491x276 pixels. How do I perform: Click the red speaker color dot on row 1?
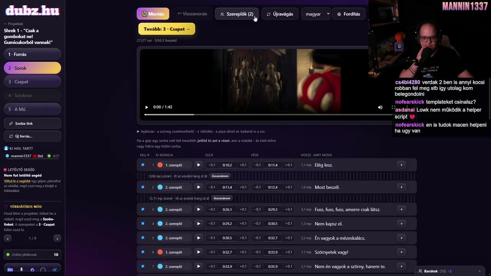(x=160, y=165)
